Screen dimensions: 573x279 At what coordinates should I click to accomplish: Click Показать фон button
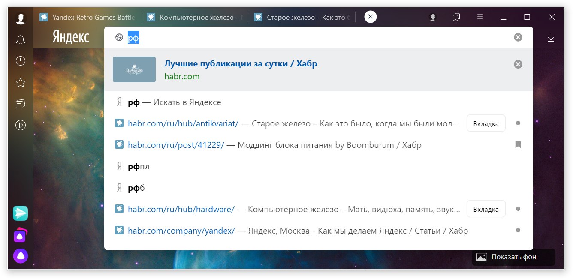[514, 257]
